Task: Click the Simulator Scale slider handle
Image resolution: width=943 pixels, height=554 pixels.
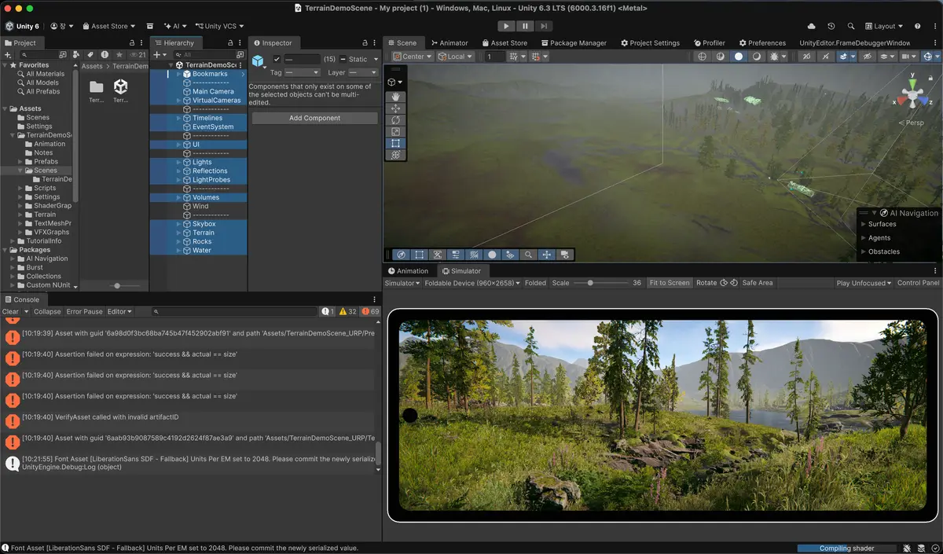Action: click(590, 283)
